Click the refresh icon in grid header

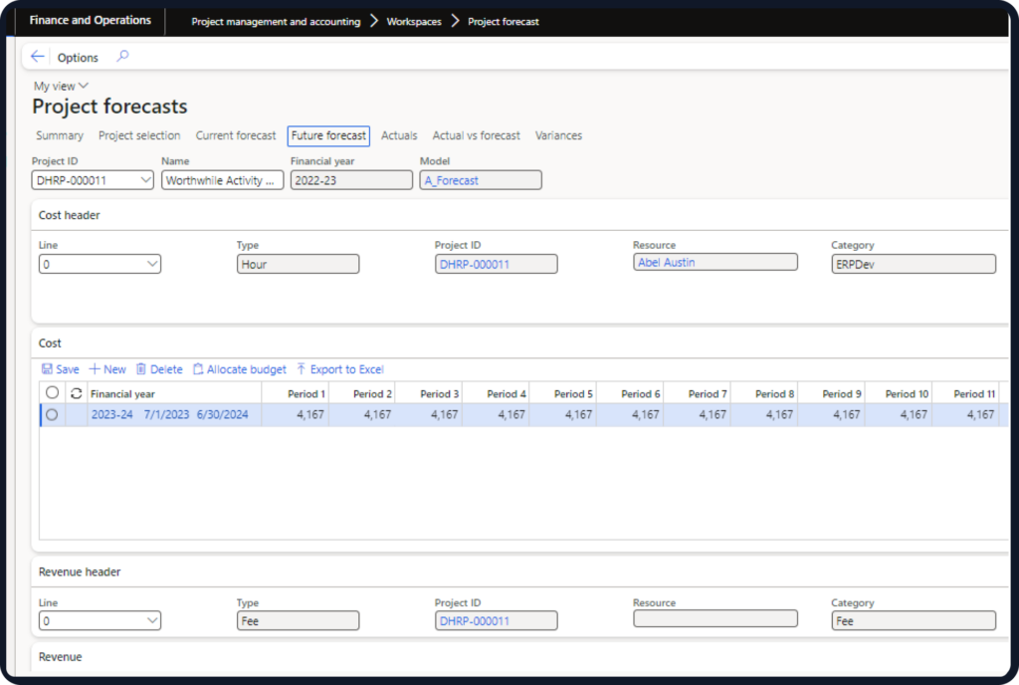77,393
